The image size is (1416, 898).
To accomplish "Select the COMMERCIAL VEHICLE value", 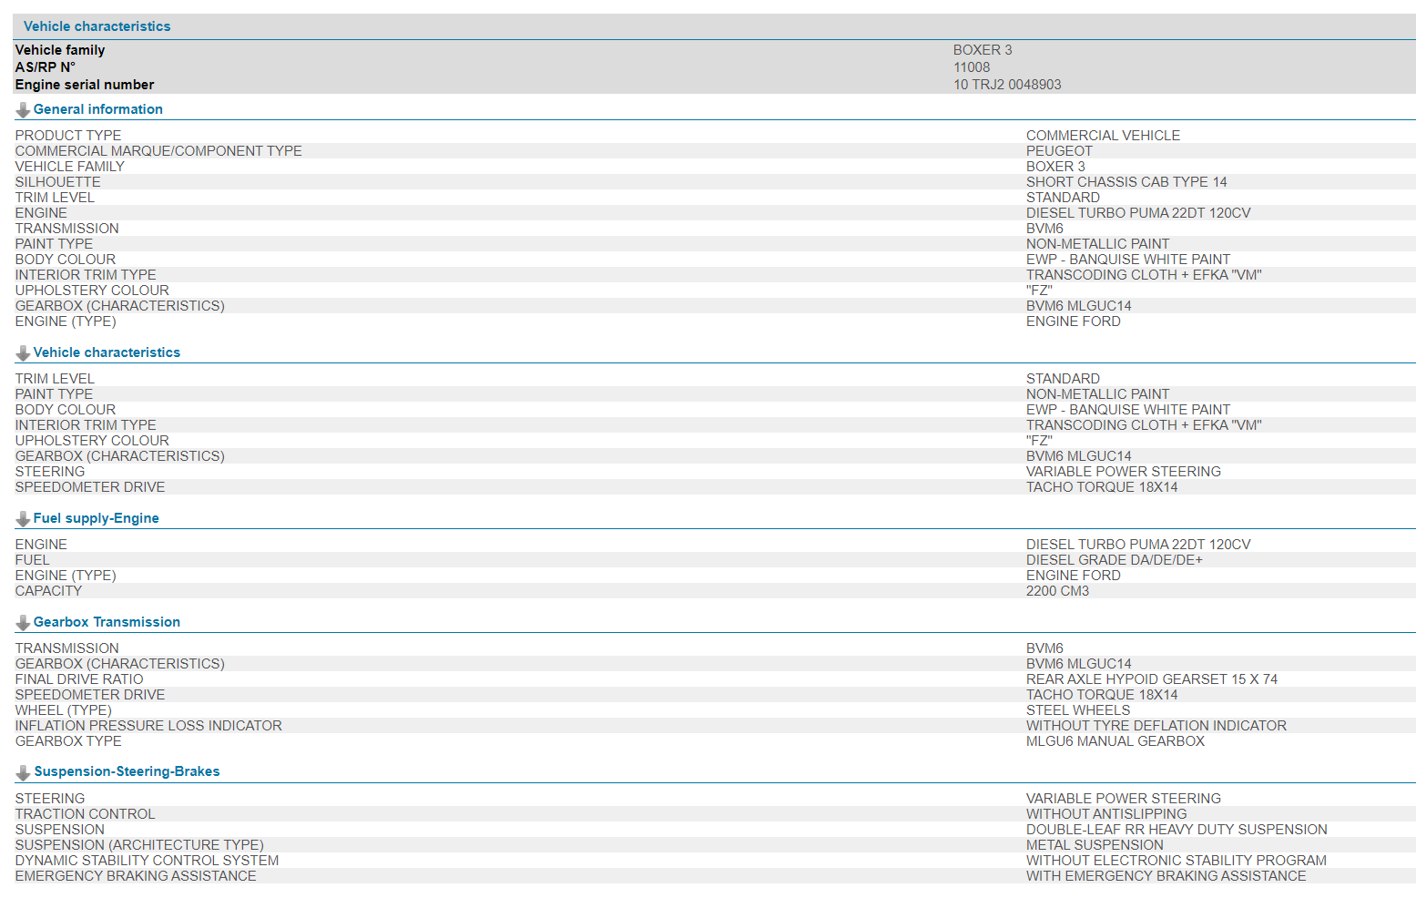I will pyautogui.click(x=1103, y=136).
